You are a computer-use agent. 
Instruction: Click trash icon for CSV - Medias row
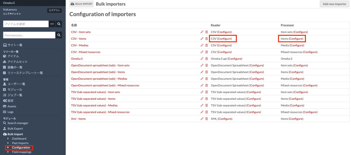[207, 45]
